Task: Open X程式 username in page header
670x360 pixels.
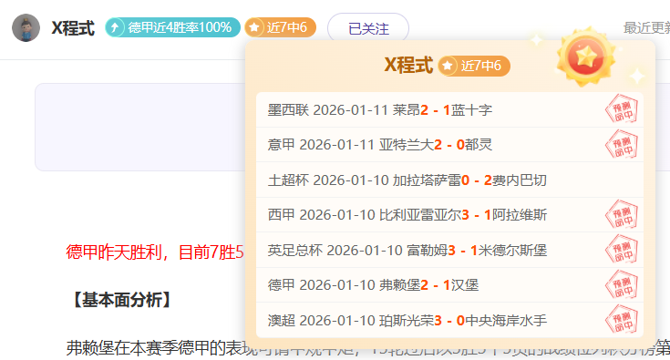Action: click(x=73, y=28)
